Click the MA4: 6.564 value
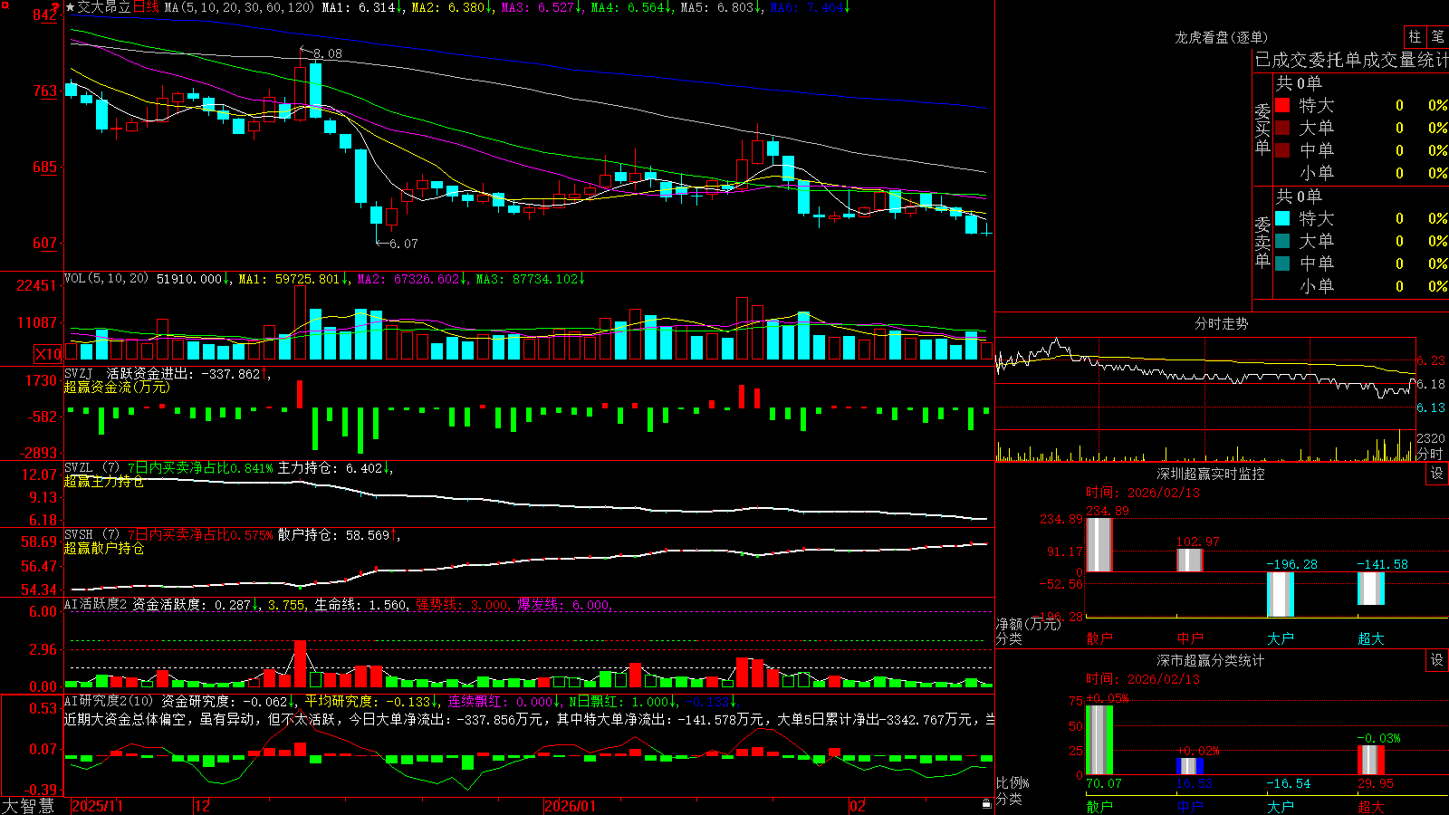Screen dimensions: 1449x815 tap(628, 7)
